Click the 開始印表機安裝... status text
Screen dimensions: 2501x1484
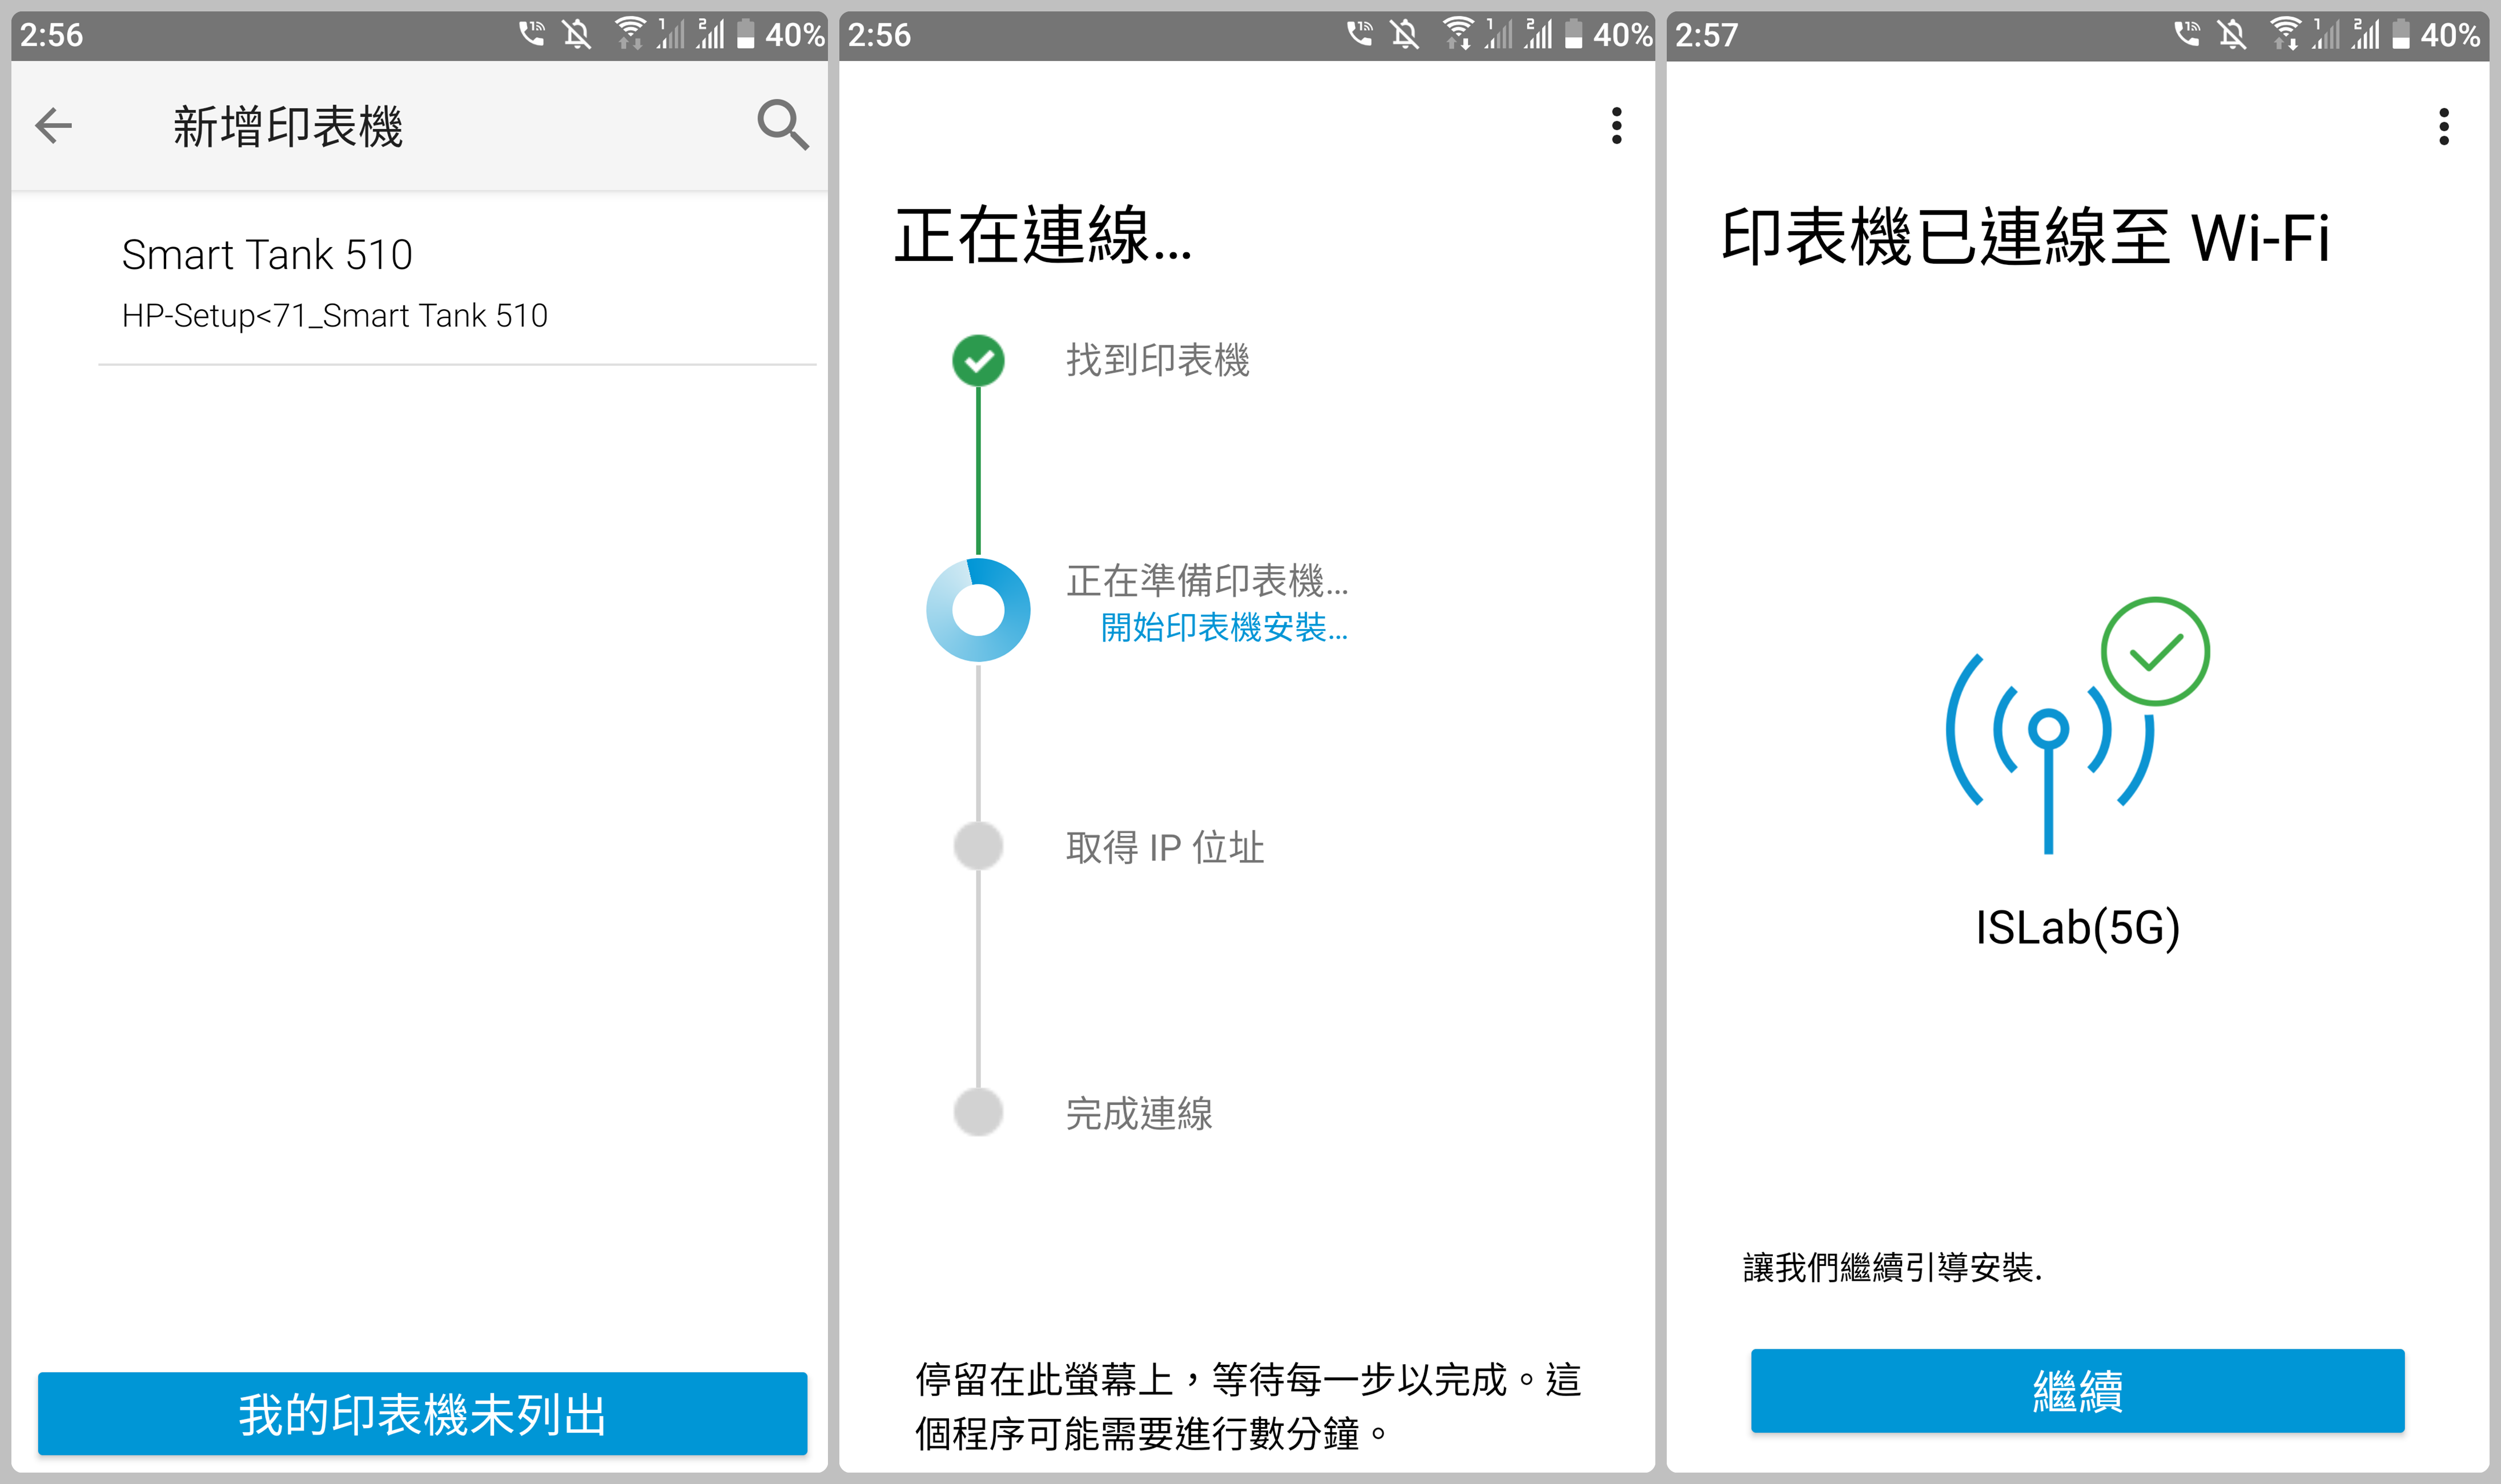click(x=1224, y=627)
